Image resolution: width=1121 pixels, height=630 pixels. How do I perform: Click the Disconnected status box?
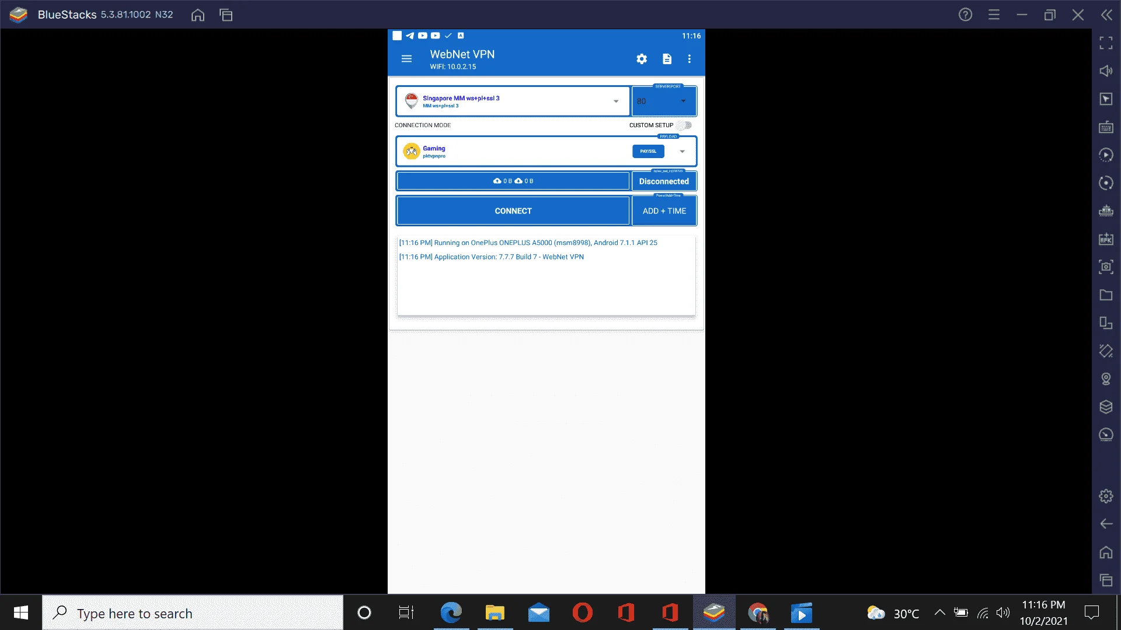pos(664,181)
